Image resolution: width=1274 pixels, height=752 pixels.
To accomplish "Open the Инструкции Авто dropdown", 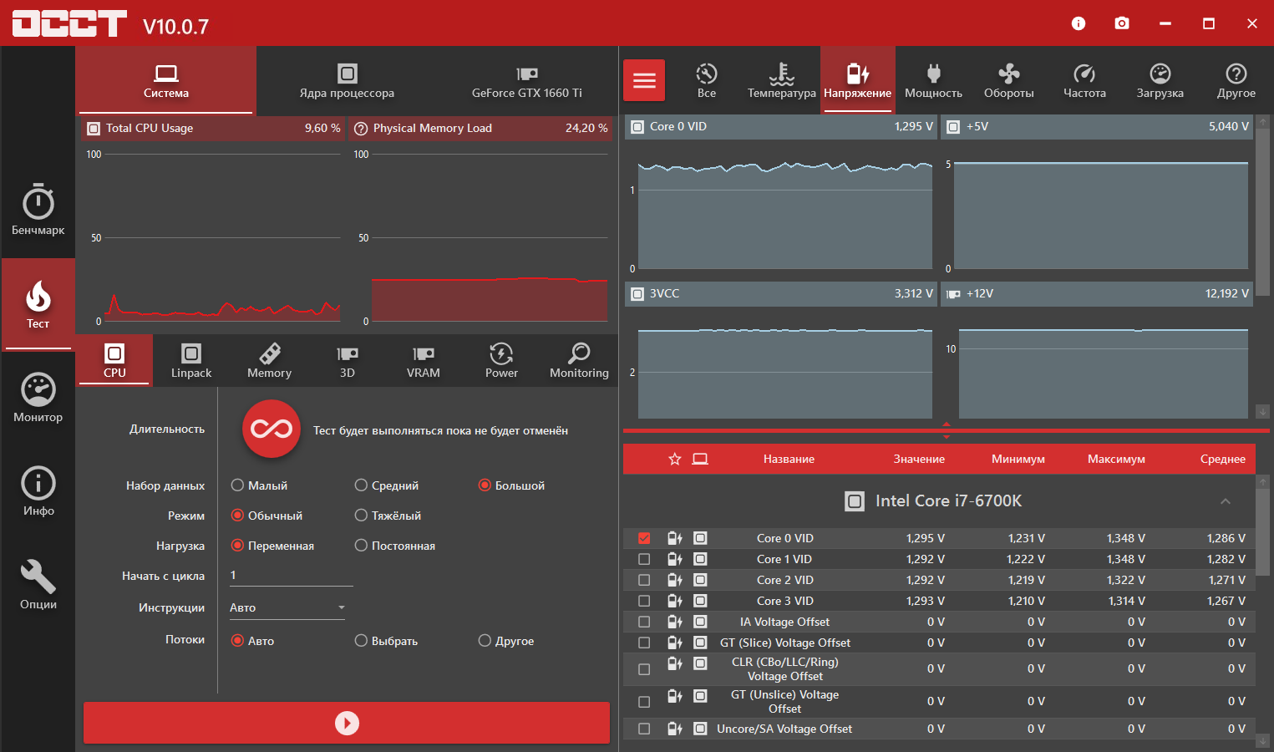I will coord(287,607).
